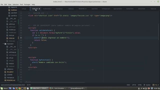Collapse the myproject folder
160x90 pixels.
coord(3,44)
